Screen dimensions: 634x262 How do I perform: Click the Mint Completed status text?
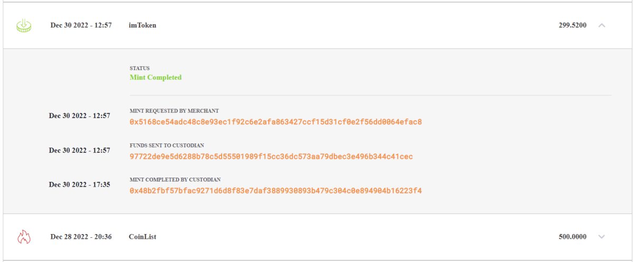pos(156,77)
